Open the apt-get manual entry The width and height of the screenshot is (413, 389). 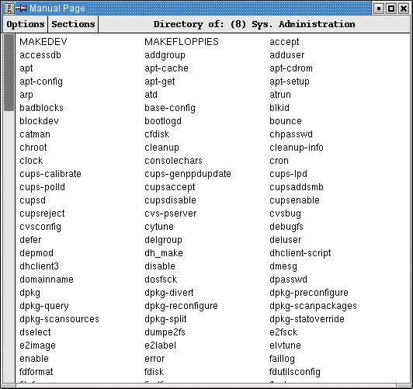[160, 82]
